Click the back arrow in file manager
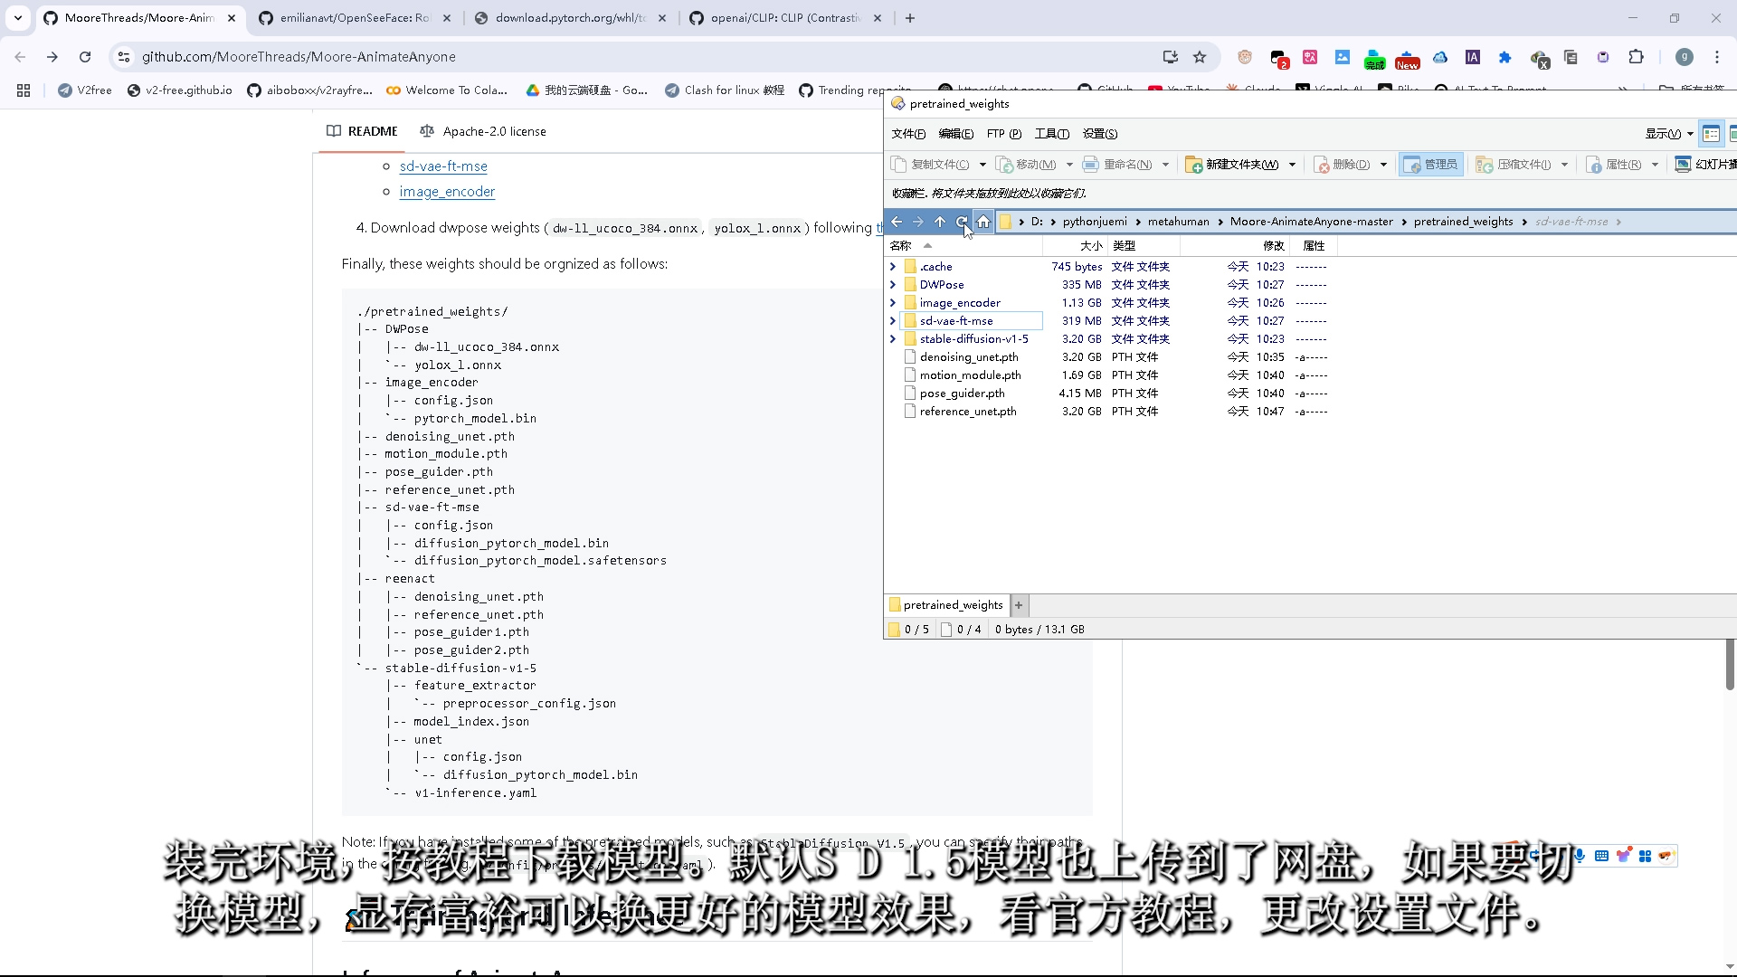This screenshot has width=1737, height=977. point(896,222)
